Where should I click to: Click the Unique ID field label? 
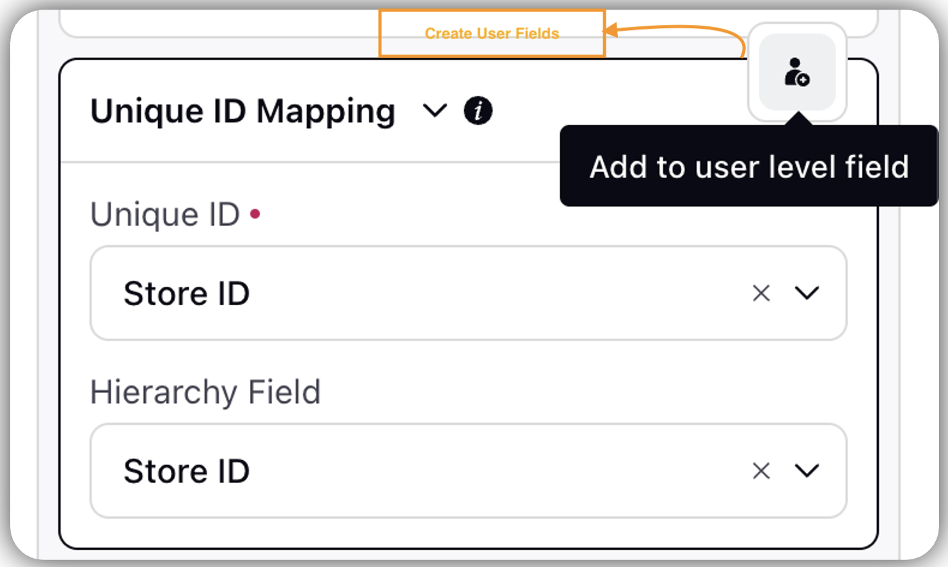click(x=165, y=214)
